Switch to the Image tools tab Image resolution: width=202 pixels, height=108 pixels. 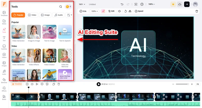45,15
